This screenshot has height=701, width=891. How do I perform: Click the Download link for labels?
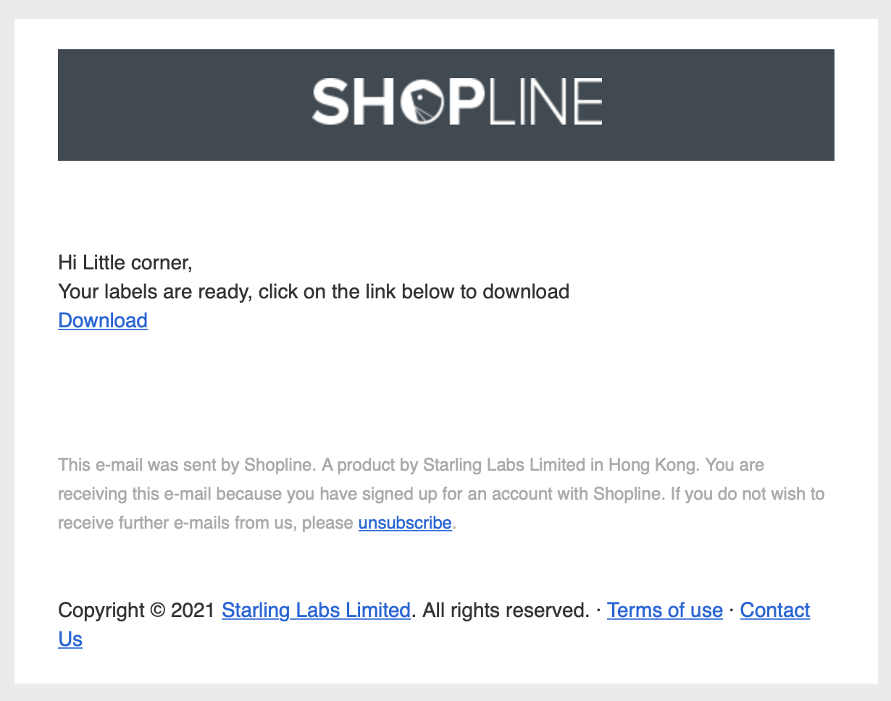(x=103, y=321)
